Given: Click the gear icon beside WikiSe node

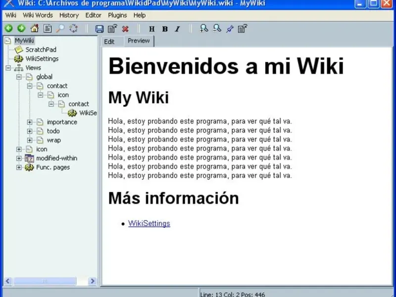Looking at the screenshot, I should tap(72, 113).
